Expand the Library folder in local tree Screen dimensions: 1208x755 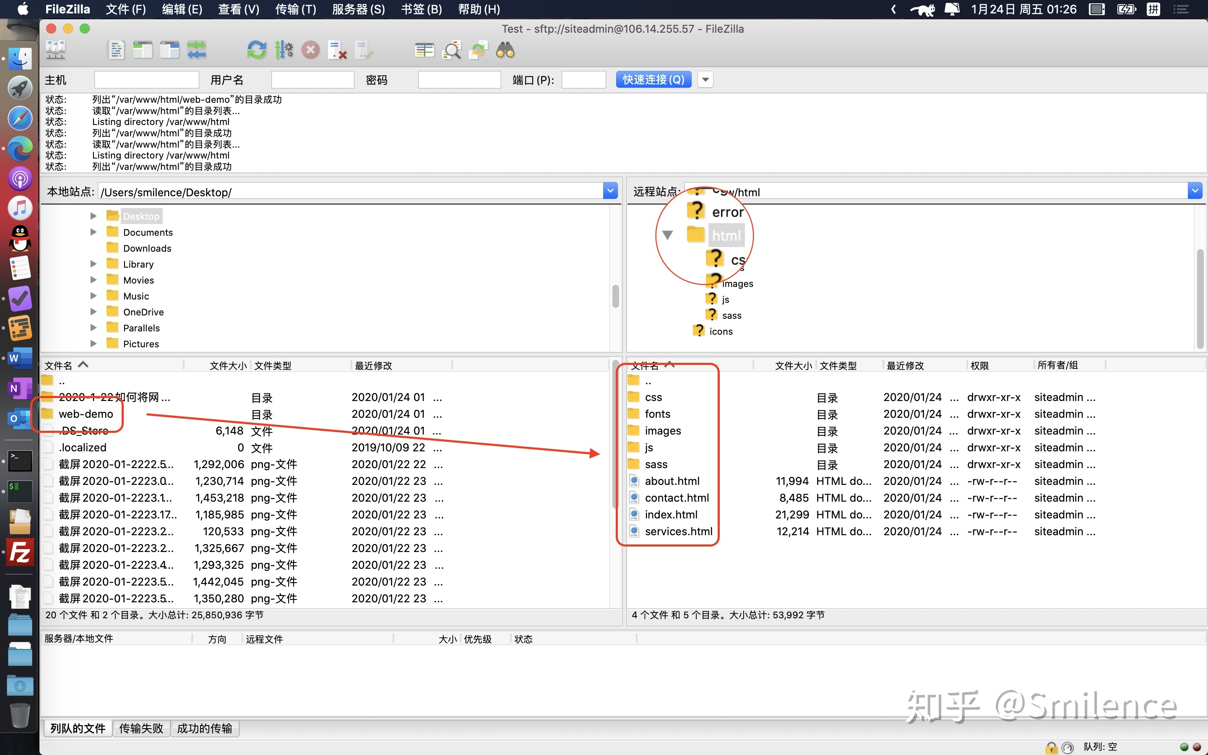click(94, 264)
